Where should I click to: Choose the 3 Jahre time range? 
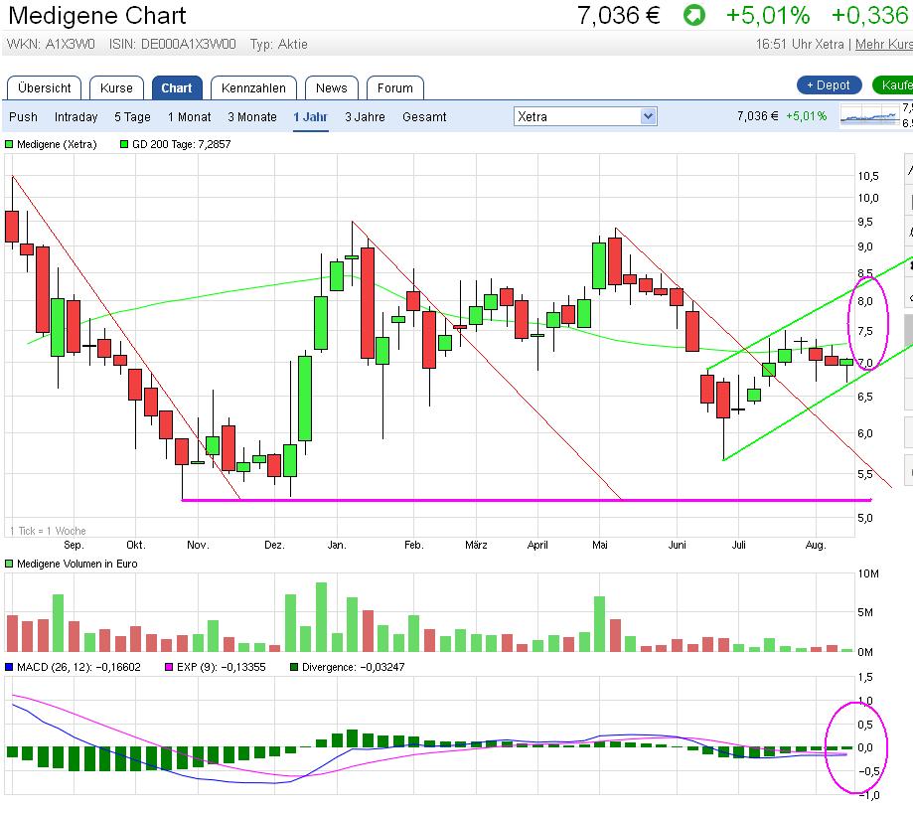(x=365, y=117)
